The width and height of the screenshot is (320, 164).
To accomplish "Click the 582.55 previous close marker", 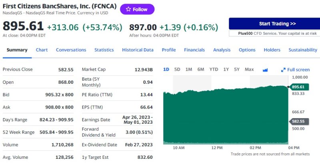I will (298, 121).
